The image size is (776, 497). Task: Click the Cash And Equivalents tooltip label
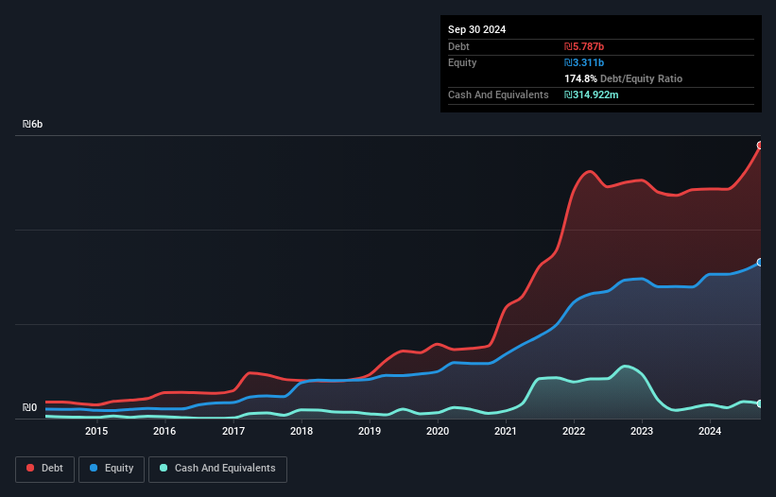pyautogui.click(x=498, y=94)
